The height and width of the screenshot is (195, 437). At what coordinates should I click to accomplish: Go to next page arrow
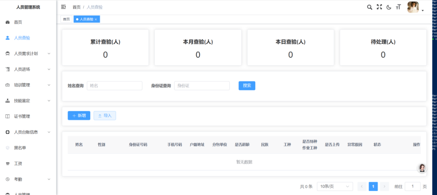pos(385,187)
